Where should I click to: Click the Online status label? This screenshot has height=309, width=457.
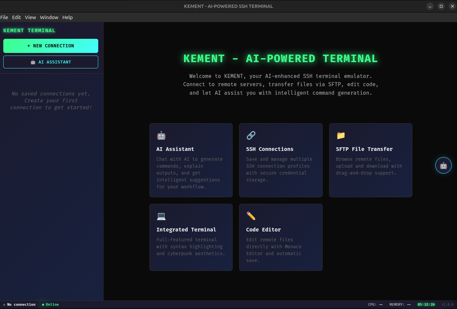tap(52, 305)
